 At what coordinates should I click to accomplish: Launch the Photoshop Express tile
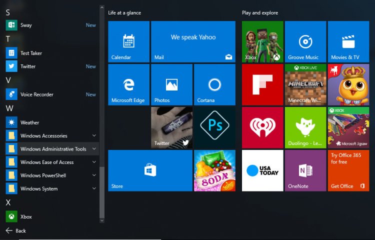click(x=215, y=127)
